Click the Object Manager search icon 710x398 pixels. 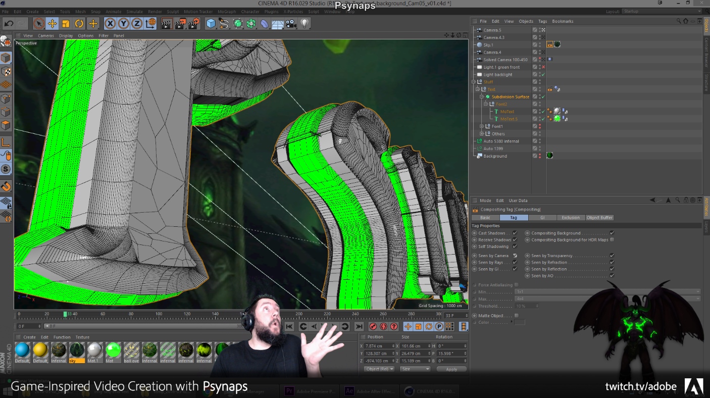click(679, 21)
